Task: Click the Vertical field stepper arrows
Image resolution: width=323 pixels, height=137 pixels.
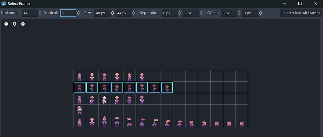Action: tap(78, 13)
